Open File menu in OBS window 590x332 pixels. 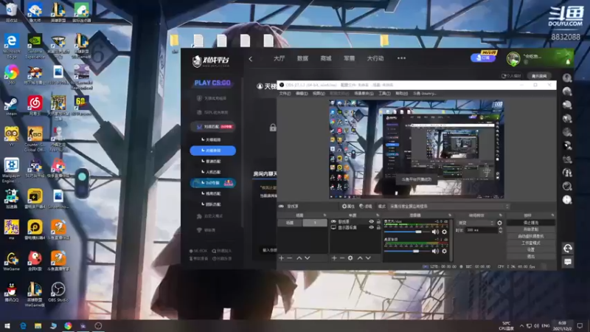[x=285, y=94]
